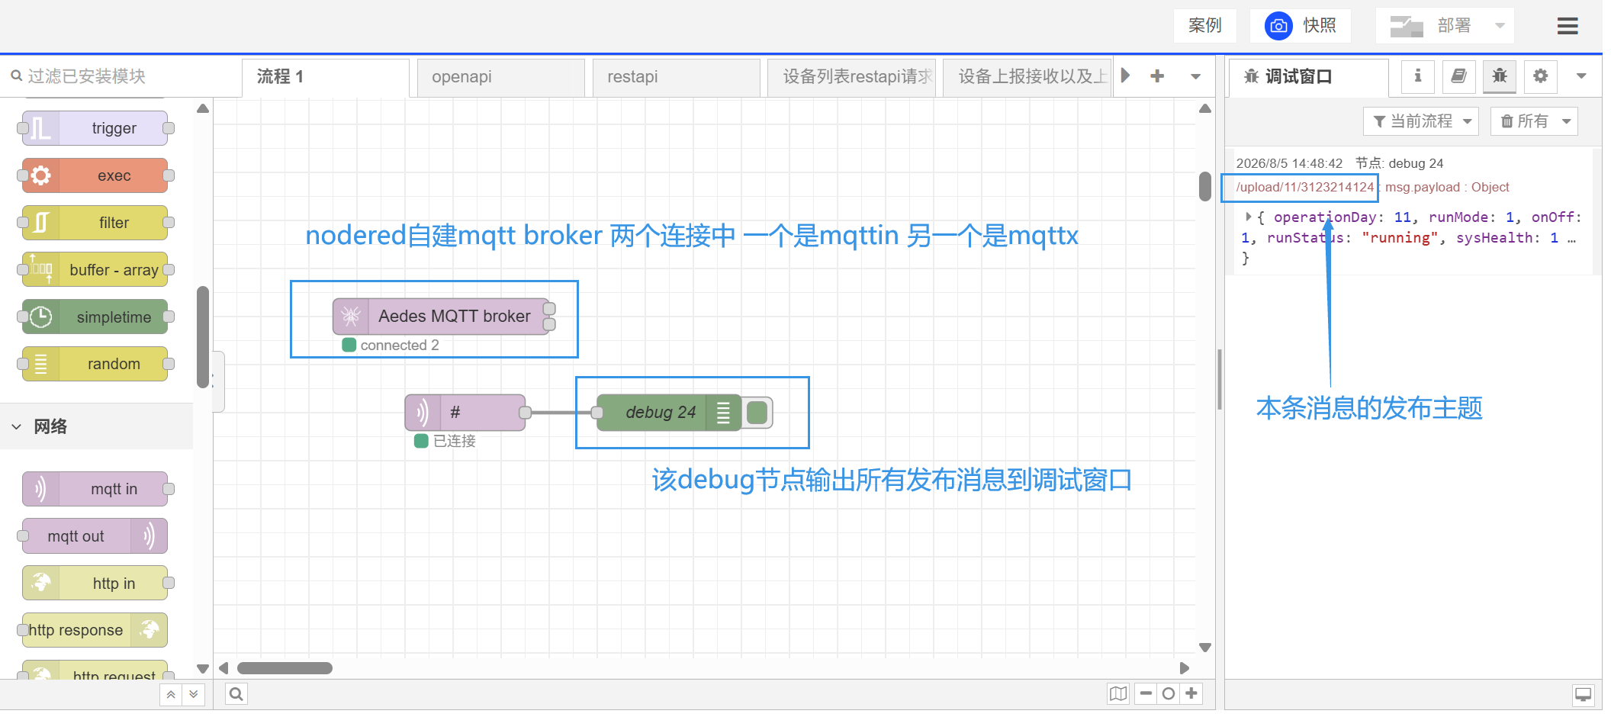
Task: Click the 快照 label
Action: [1320, 26]
